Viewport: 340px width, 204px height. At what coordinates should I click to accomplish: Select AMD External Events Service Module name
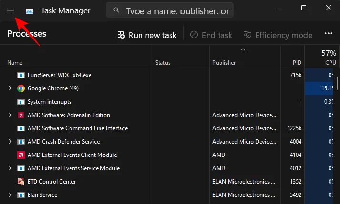(73, 168)
